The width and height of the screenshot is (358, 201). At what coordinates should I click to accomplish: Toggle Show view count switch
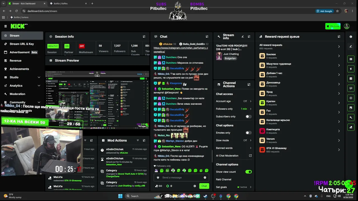[248, 172]
